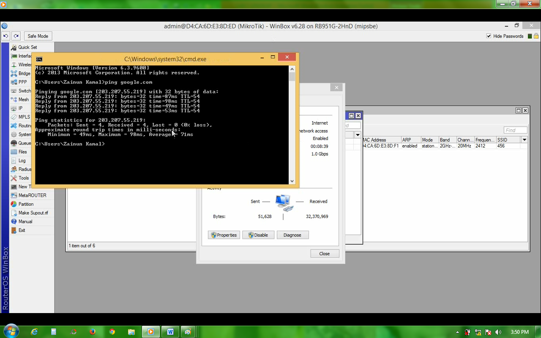The image size is (541, 338).
Task: Click cmd window scrollbar up arrow
Action: [292, 69]
